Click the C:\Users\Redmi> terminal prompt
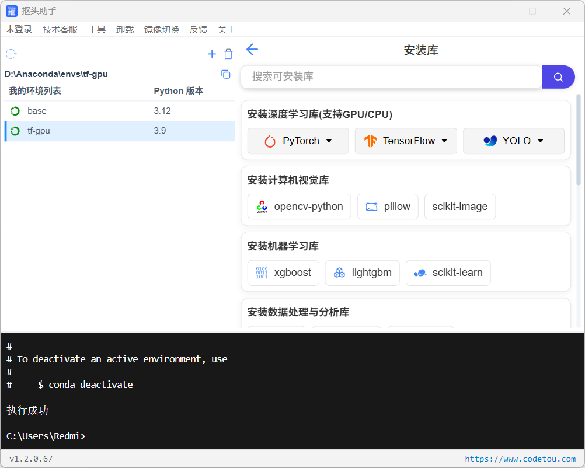Image resolution: width=585 pixels, height=468 pixels. click(x=46, y=436)
